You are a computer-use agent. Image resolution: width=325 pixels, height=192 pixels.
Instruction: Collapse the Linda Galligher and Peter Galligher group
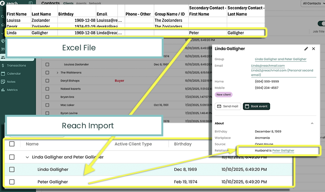point(27,157)
